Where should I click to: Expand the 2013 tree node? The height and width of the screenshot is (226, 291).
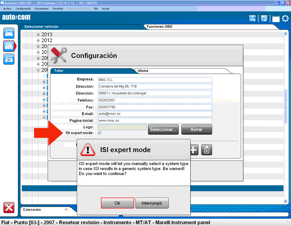(x=38, y=34)
